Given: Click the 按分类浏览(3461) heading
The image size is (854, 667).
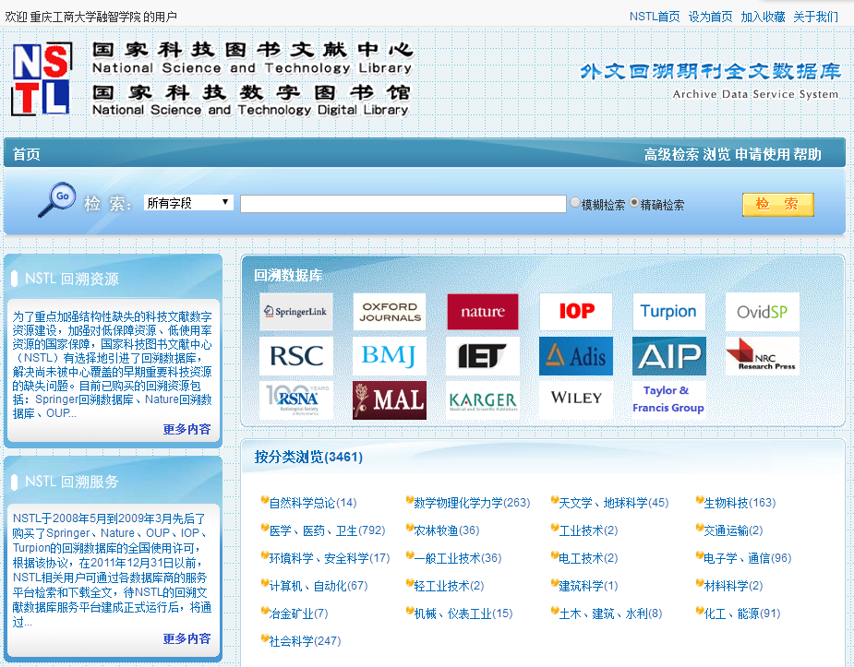Looking at the screenshot, I should point(308,457).
